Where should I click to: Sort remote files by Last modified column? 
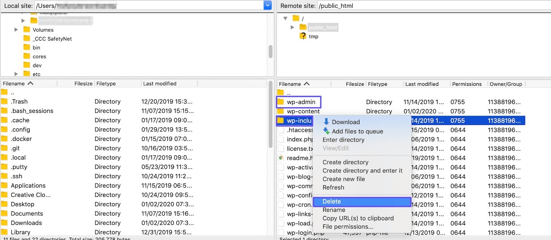click(x=422, y=84)
